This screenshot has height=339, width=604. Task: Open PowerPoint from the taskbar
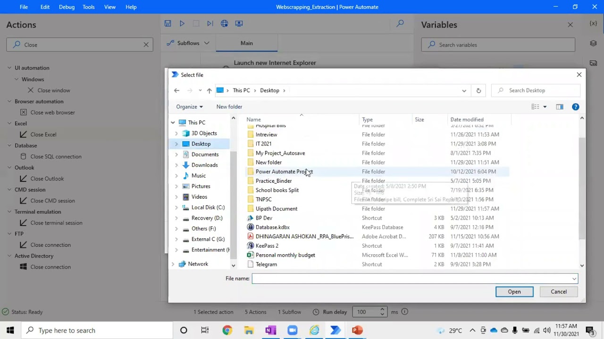click(x=357, y=331)
